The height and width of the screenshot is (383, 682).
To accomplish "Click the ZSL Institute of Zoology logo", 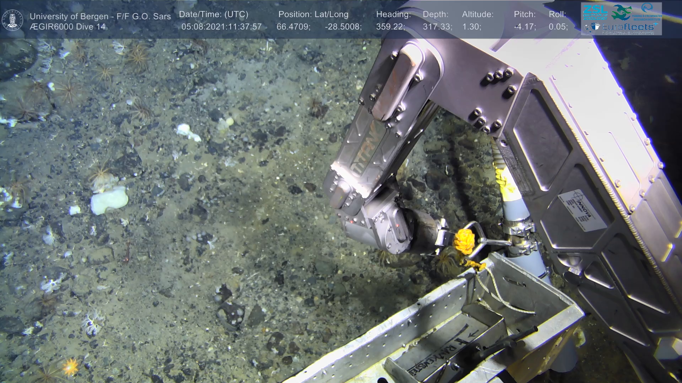I will (595, 12).
